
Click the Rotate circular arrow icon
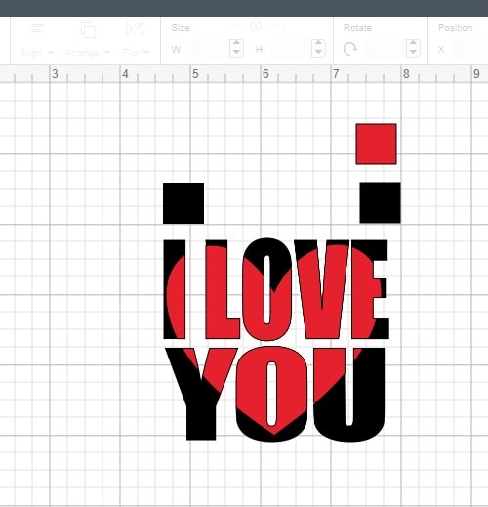[x=350, y=49]
